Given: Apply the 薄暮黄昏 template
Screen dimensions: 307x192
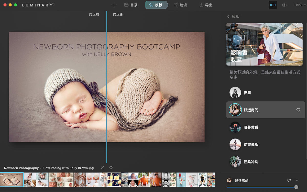Looking at the screenshot, I should coord(266,127).
